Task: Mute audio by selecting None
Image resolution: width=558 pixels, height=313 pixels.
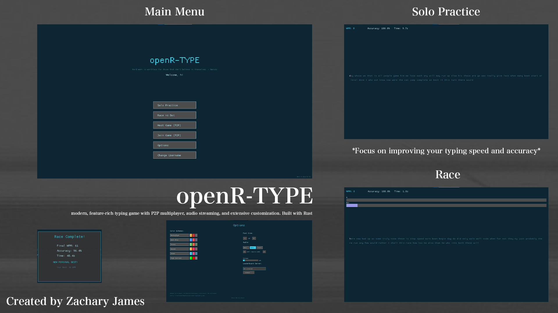Action: 246,248
